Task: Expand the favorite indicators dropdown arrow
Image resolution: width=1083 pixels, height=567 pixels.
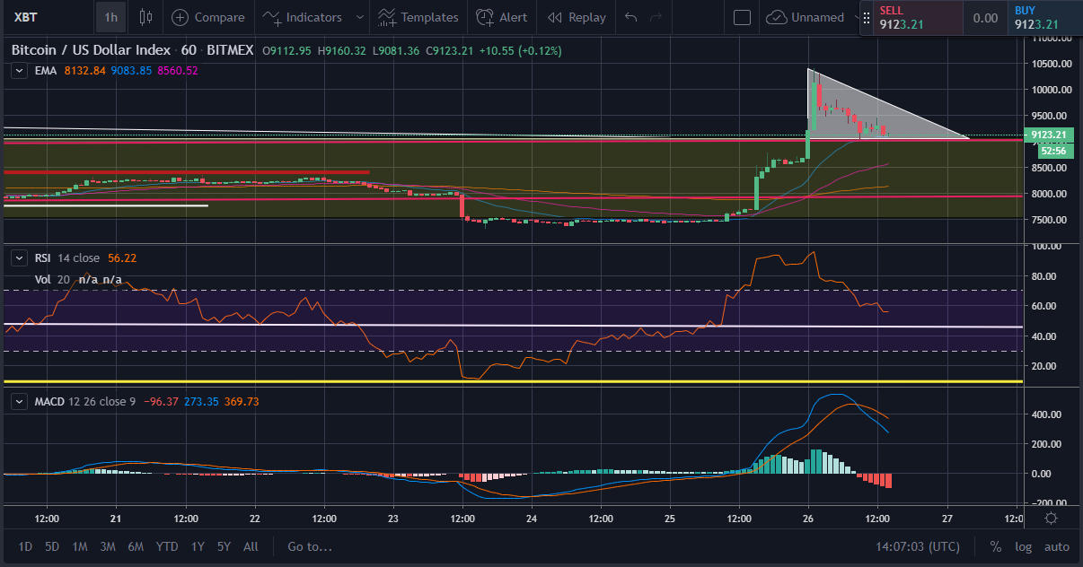Action: click(x=360, y=17)
